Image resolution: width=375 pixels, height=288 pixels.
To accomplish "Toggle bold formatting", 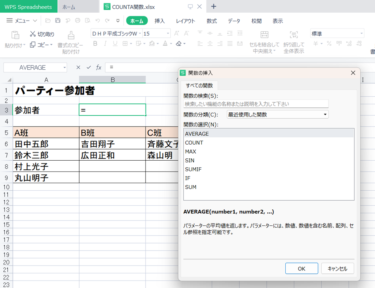I will (x=95, y=43).
